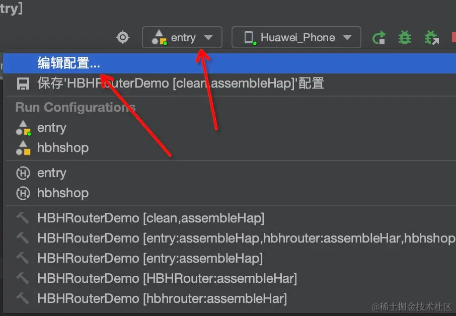
Task: Open the Huawei_Phone device dropdown
Action: (296, 37)
